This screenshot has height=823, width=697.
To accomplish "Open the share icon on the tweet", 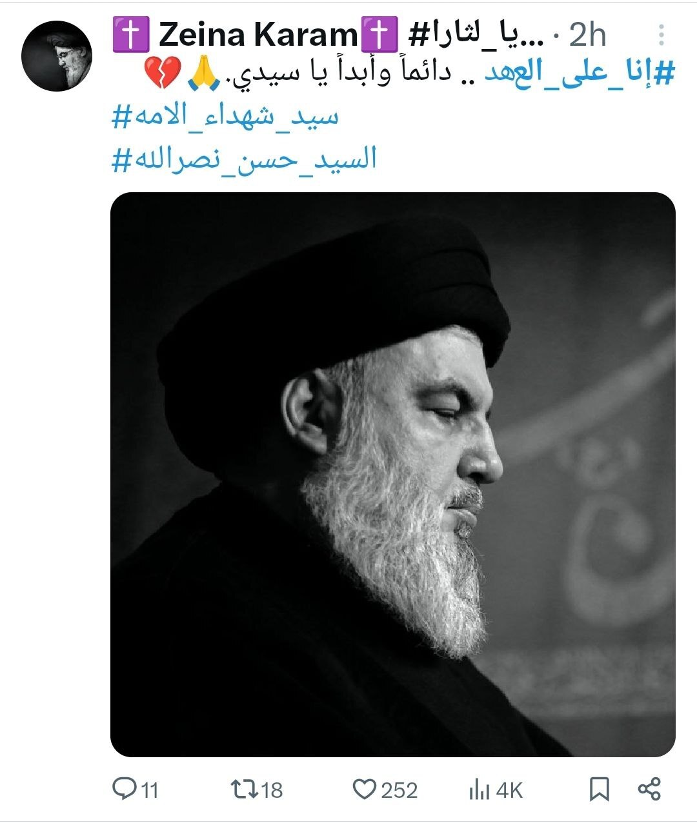I will tap(649, 788).
